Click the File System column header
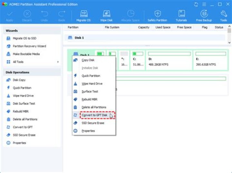The width and height of the screenshot is (232, 173). point(112,27)
